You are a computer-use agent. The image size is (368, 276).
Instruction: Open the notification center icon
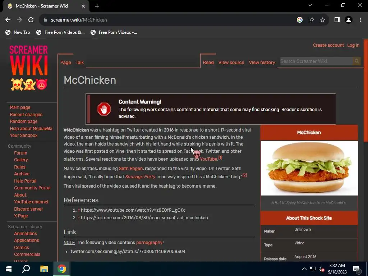point(356,269)
